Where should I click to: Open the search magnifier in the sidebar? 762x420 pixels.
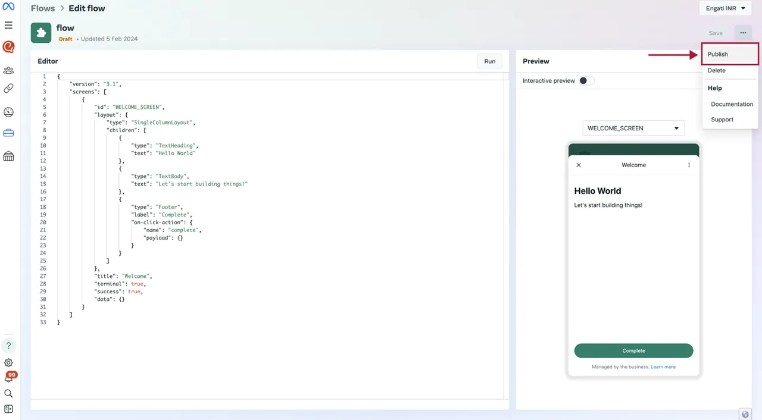click(8, 393)
